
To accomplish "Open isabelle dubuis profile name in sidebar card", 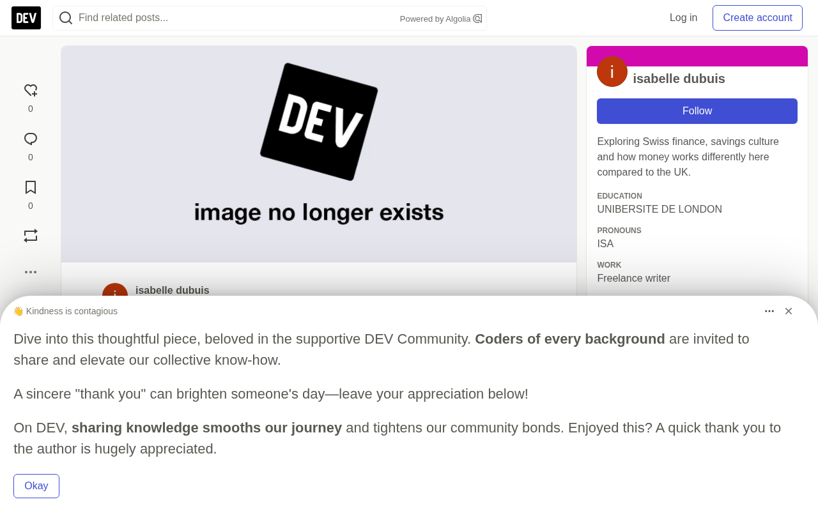I will (679, 79).
